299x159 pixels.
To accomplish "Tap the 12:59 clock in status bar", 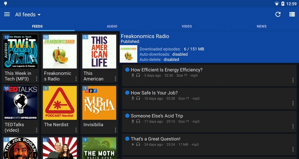I will (291, 4).
